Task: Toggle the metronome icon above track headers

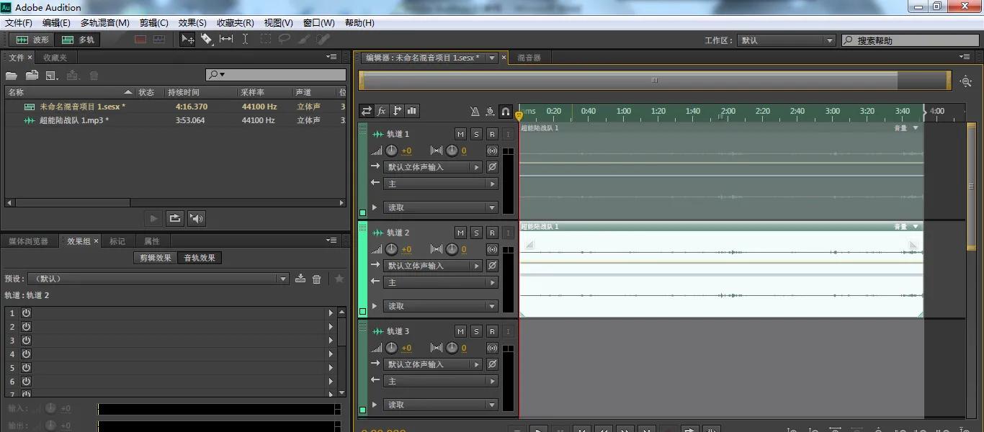Action: tap(474, 112)
